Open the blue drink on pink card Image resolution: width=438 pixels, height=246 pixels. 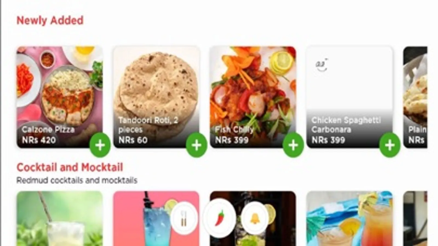[x=156, y=218]
